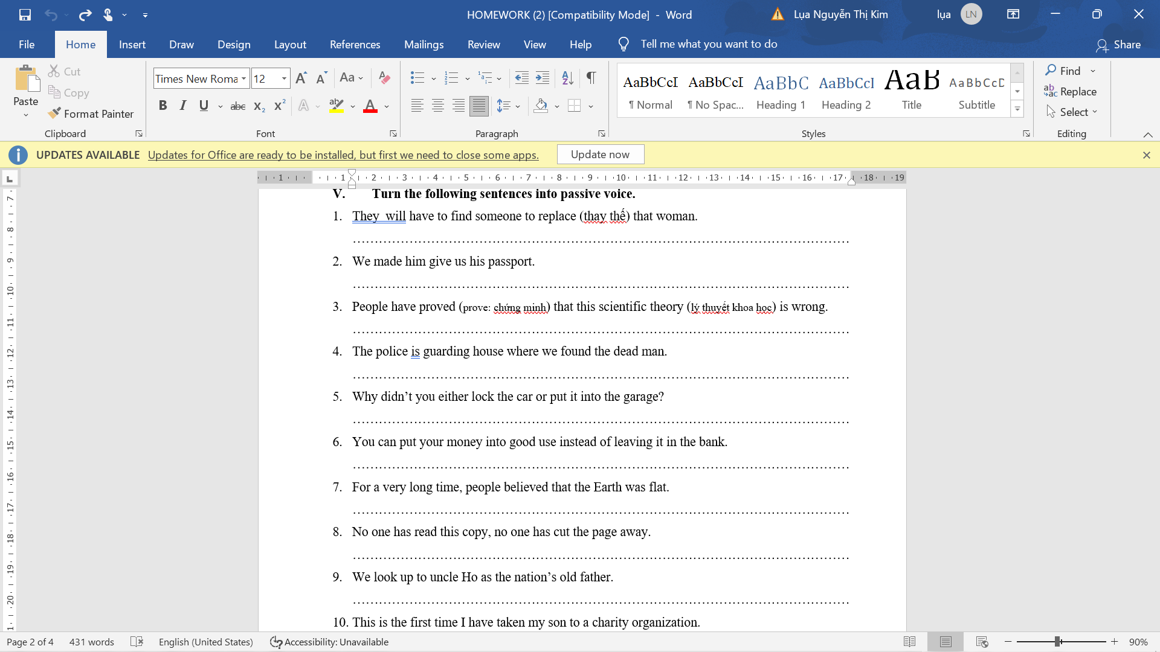1160x652 pixels.
Task: Click the English (United States) language indicator
Action: 206,642
